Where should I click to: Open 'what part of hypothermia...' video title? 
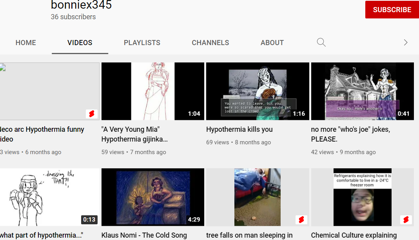coord(42,235)
